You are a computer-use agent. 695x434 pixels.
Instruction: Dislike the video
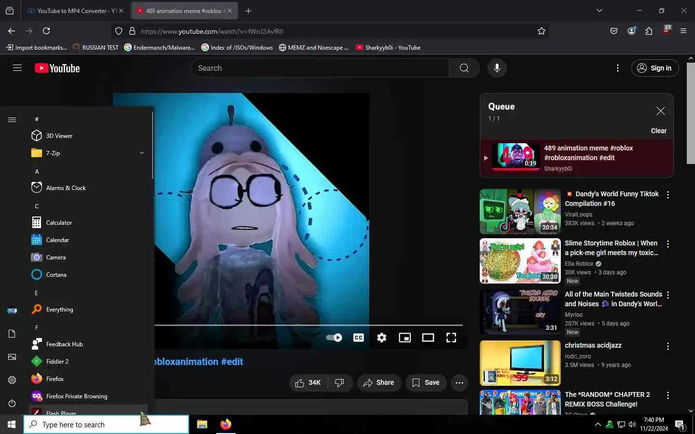point(340,383)
